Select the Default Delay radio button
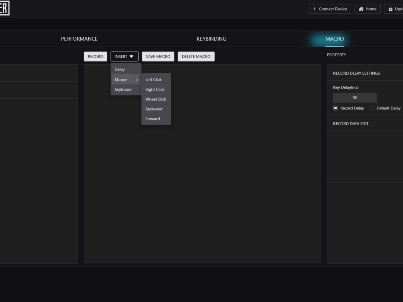The image size is (403, 302). (x=372, y=108)
